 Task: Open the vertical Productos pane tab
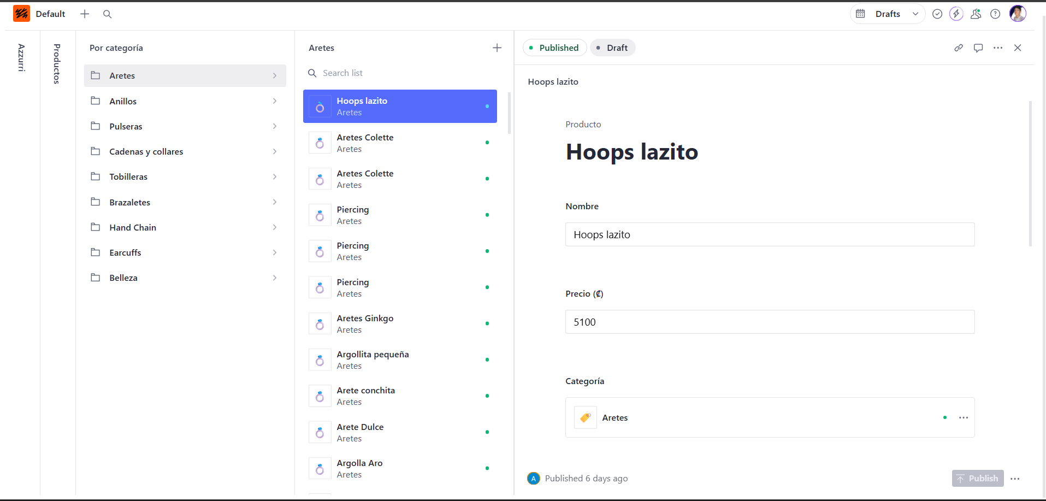(x=57, y=64)
